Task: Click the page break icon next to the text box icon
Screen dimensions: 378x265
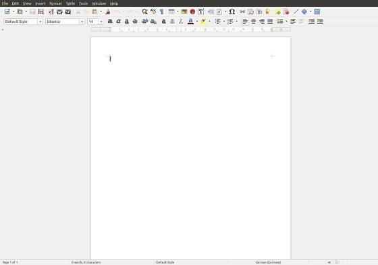Action: point(211,11)
